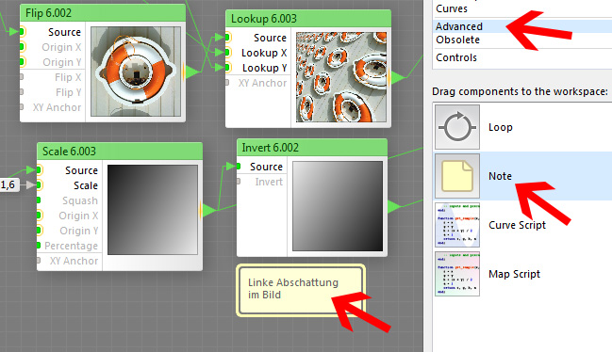
Task: Click the Scale Origin Y input connector
Action: (39, 231)
